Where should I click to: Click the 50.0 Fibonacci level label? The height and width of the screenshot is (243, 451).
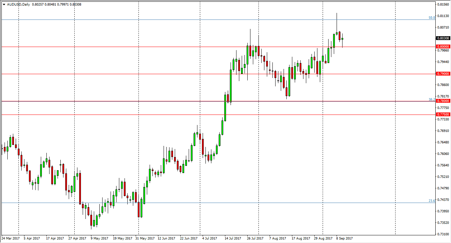click(432, 17)
